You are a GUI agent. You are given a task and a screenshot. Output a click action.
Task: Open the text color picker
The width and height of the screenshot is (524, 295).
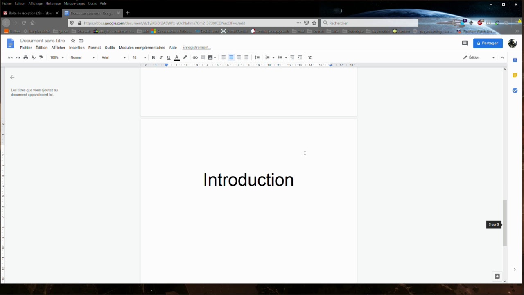tap(177, 57)
